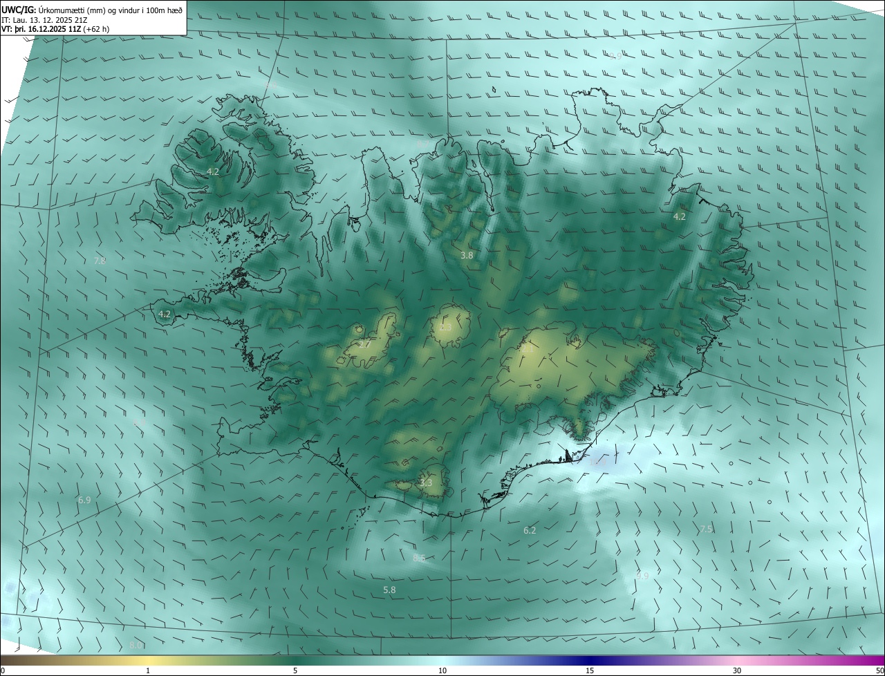This screenshot has height=676, width=885.
Task: Click the 5 tick label on the colorbar
Action: point(295,670)
